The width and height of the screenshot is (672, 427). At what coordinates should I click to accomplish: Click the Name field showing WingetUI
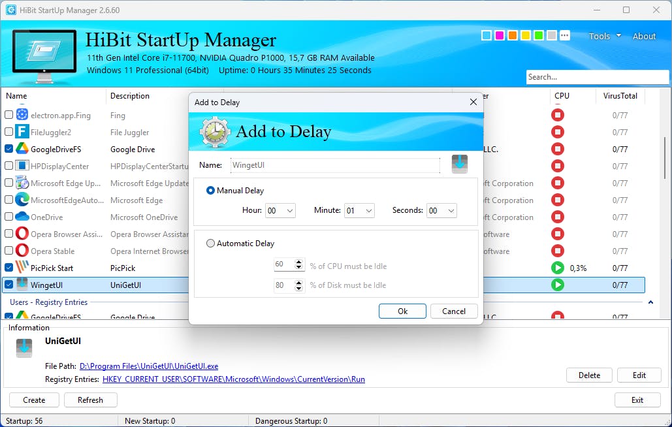tap(335, 165)
